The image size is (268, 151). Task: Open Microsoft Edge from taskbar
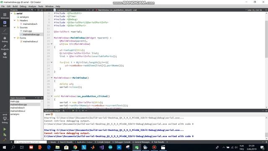click(49, 147)
